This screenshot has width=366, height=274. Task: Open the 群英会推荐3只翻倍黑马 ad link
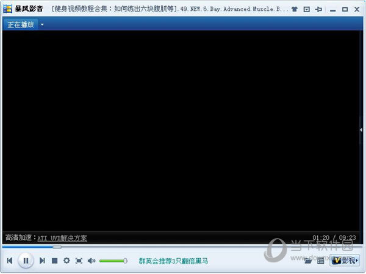(173, 261)
